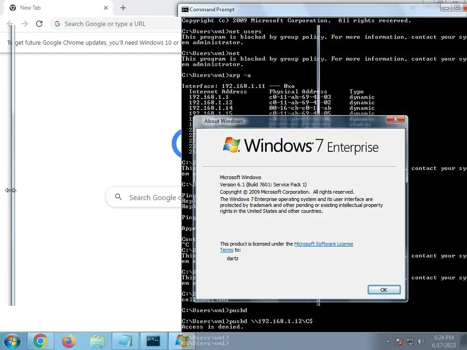Click 192.168.1.14 ARP table entry
467x350 pixels.
(282, 108)
